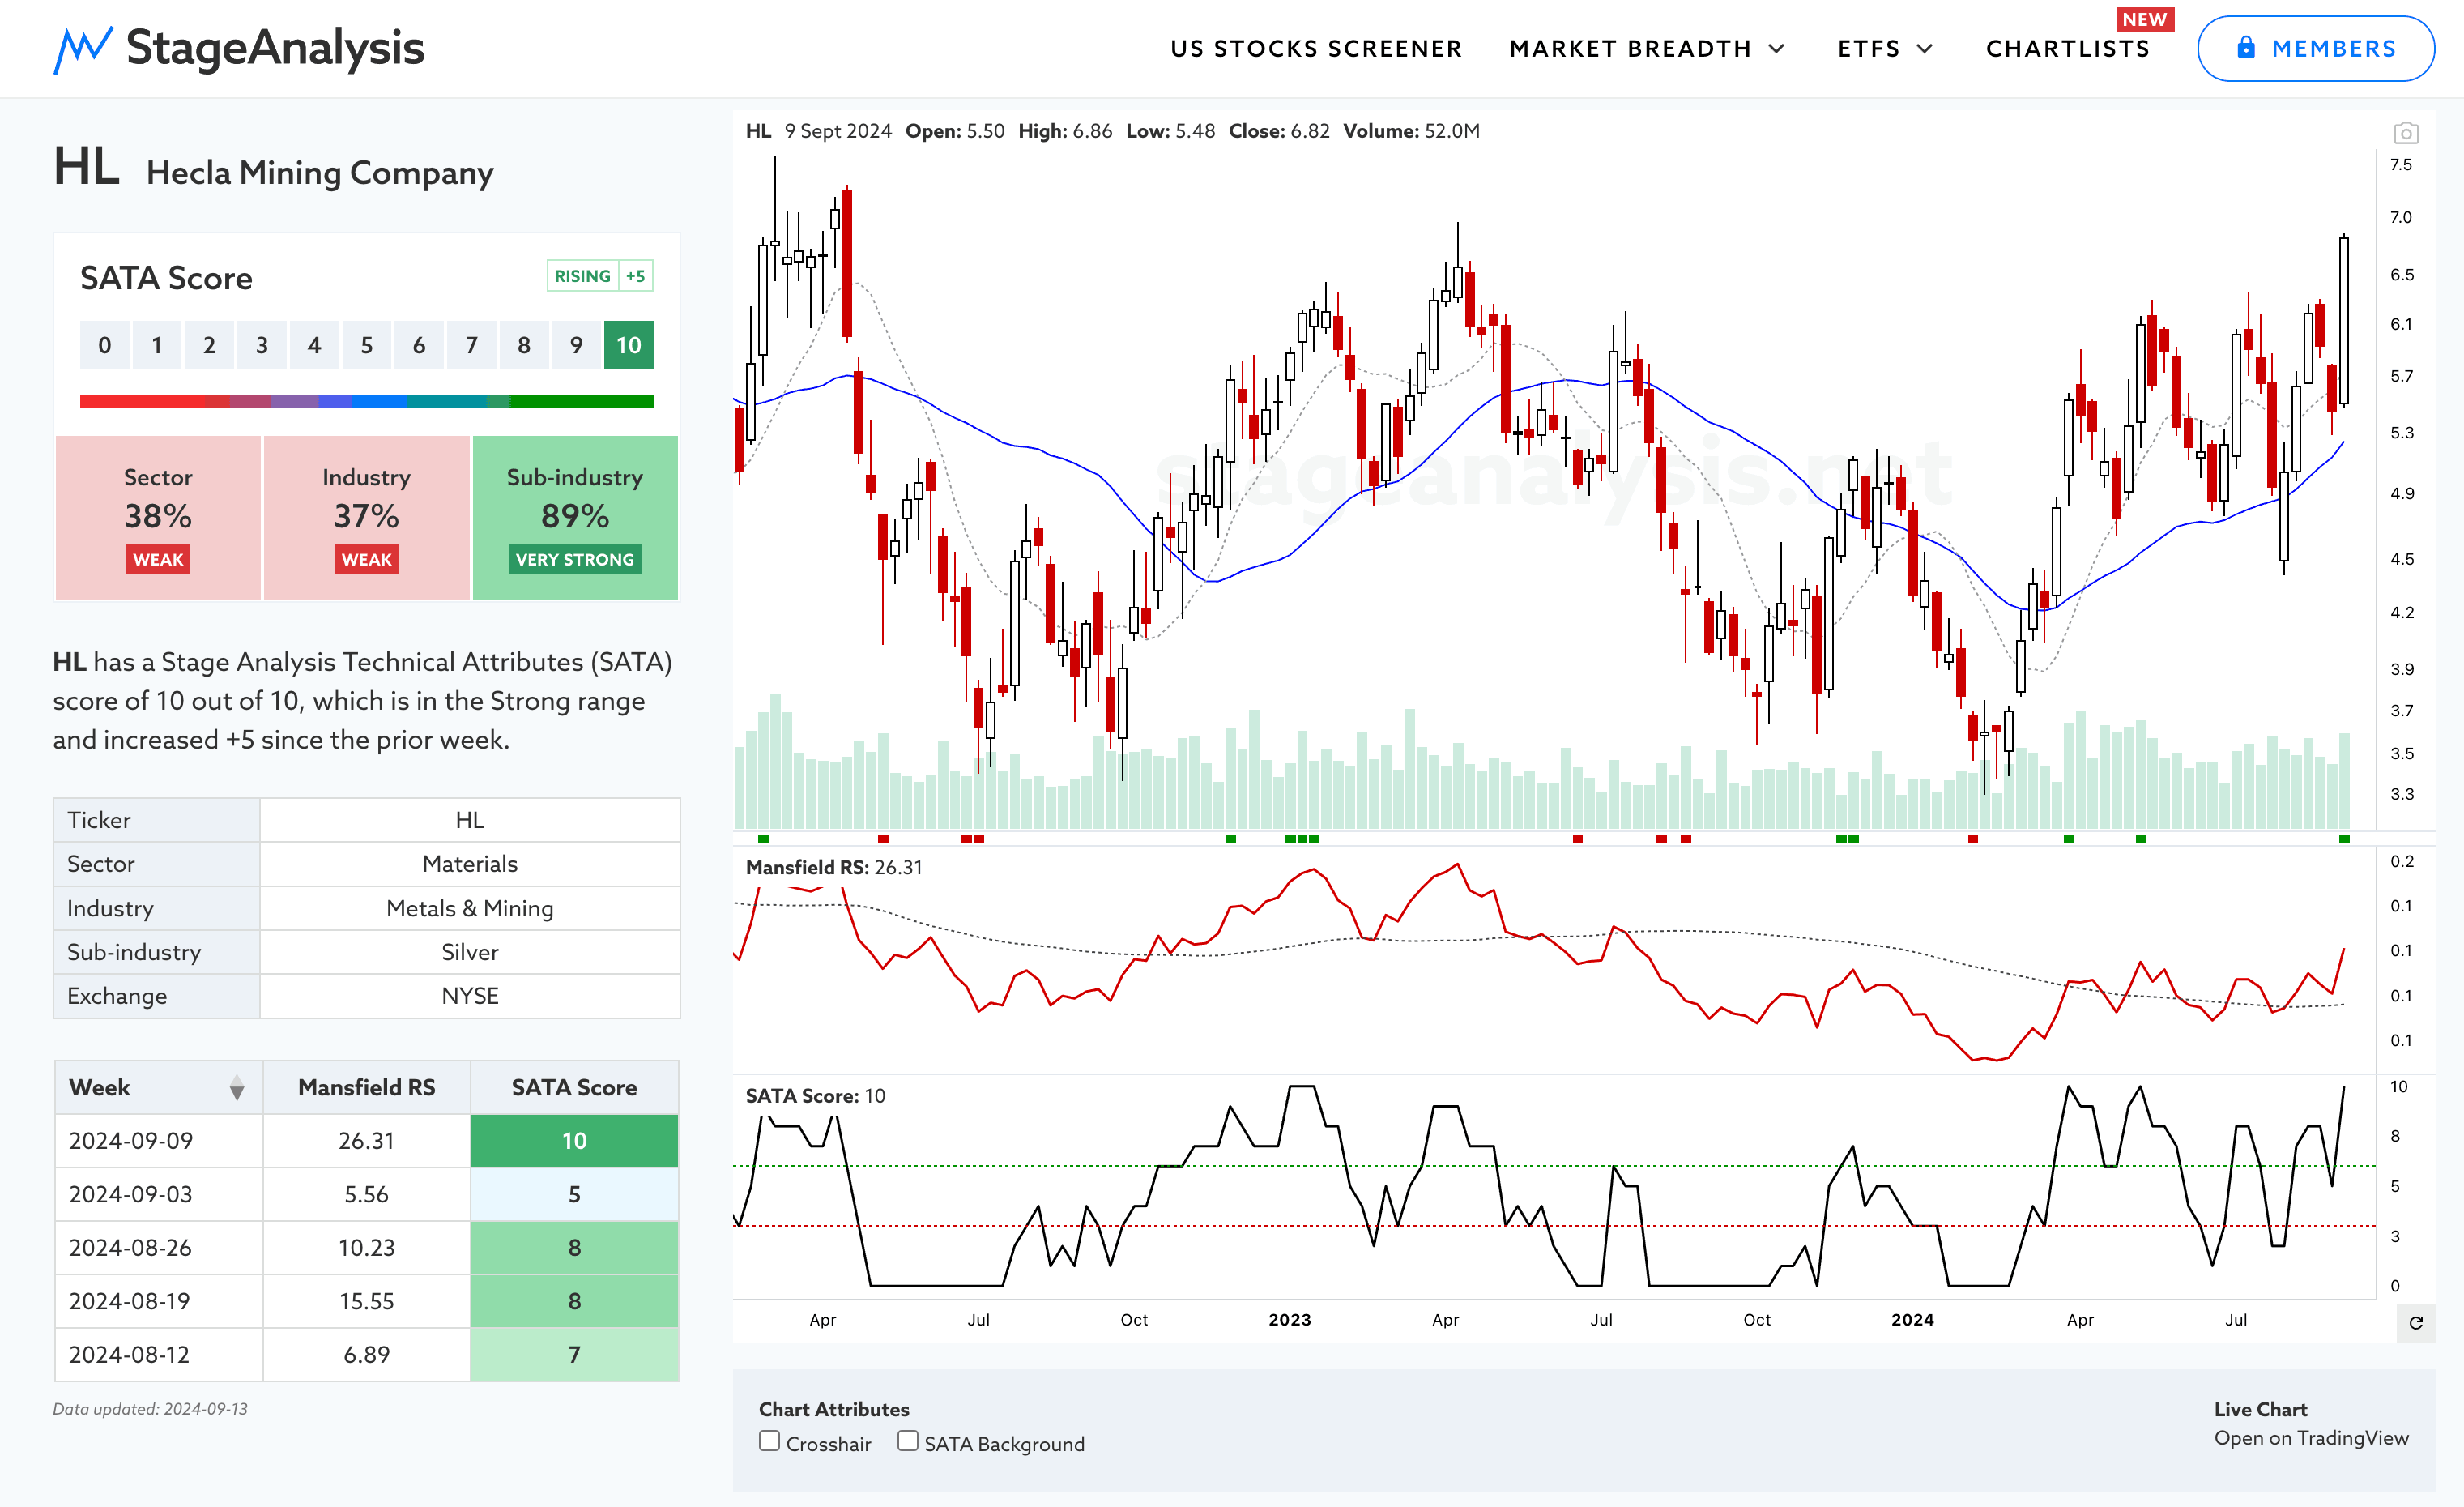2464x1507 pixels.
Task: Take chart screenshot with camera icon
Action: coord(2406,132)
